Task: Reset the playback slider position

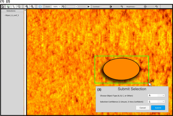Action: pyautogui.click(x=76, y=7)
